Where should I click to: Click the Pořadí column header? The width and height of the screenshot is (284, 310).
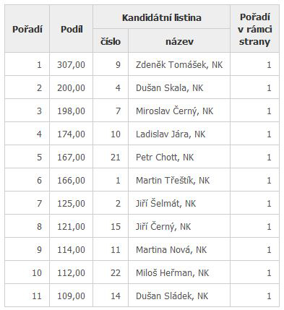(x=27, y=29)
